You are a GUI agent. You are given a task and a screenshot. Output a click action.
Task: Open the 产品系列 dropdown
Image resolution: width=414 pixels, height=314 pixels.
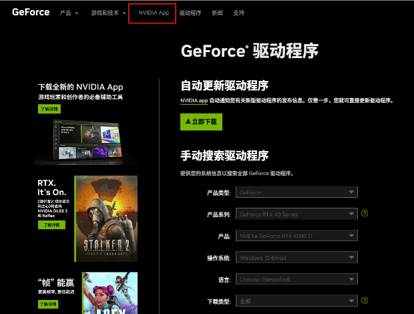pos(296,214)
